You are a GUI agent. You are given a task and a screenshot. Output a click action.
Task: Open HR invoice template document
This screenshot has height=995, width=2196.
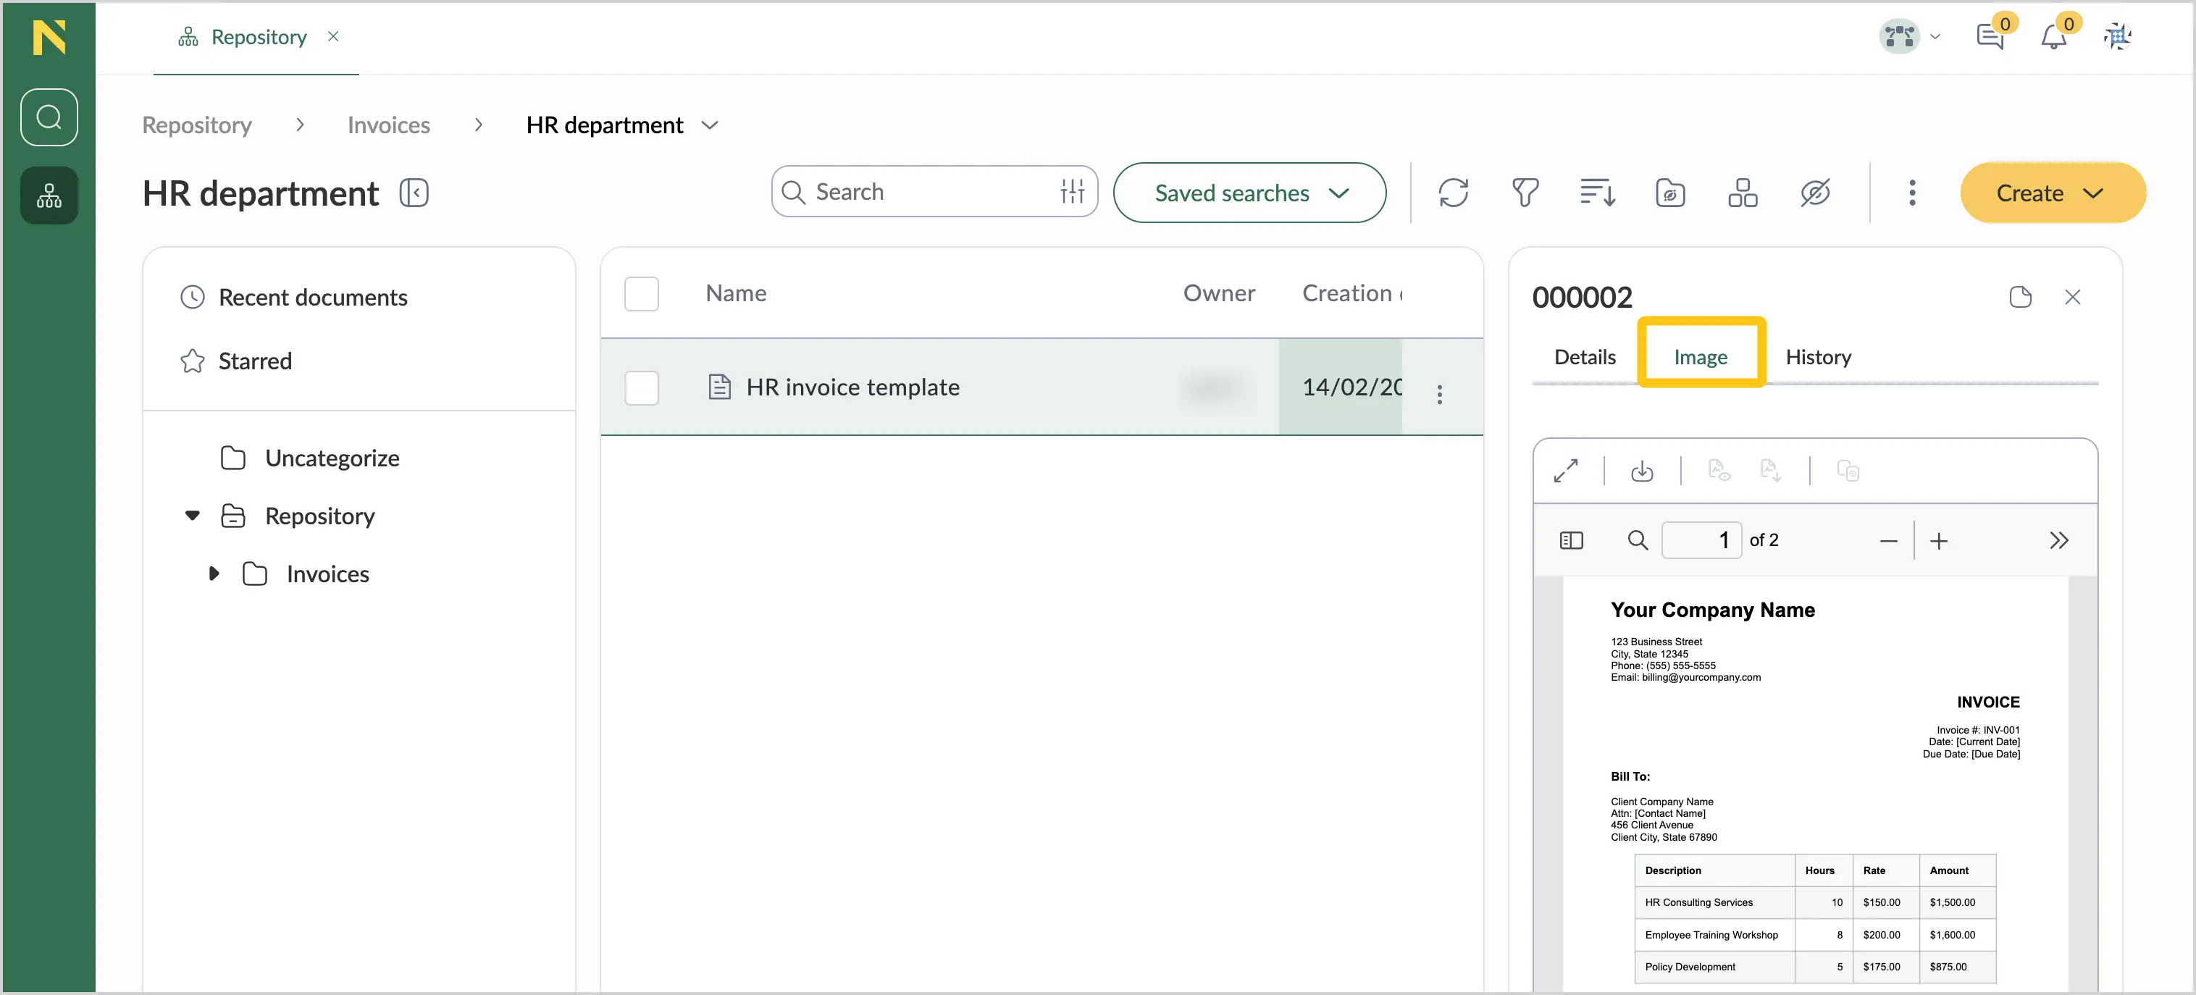click(852, 387)
